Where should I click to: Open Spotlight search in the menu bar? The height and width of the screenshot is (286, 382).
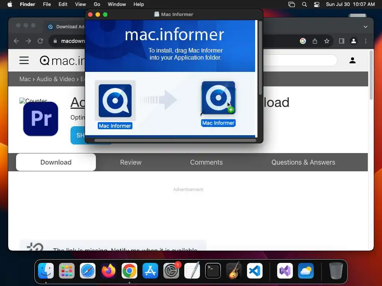304,4
